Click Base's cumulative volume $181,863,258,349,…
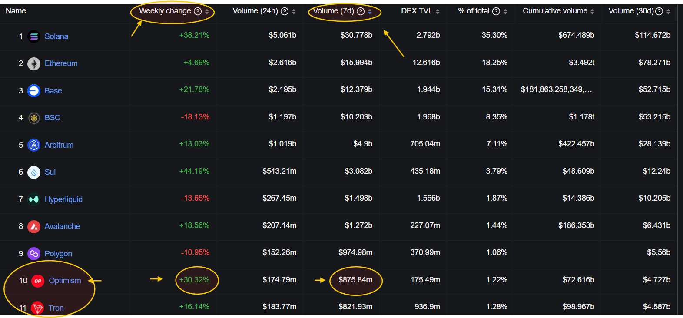The width and height of the screenshot is (683, 318). click(x=556, y=89)
